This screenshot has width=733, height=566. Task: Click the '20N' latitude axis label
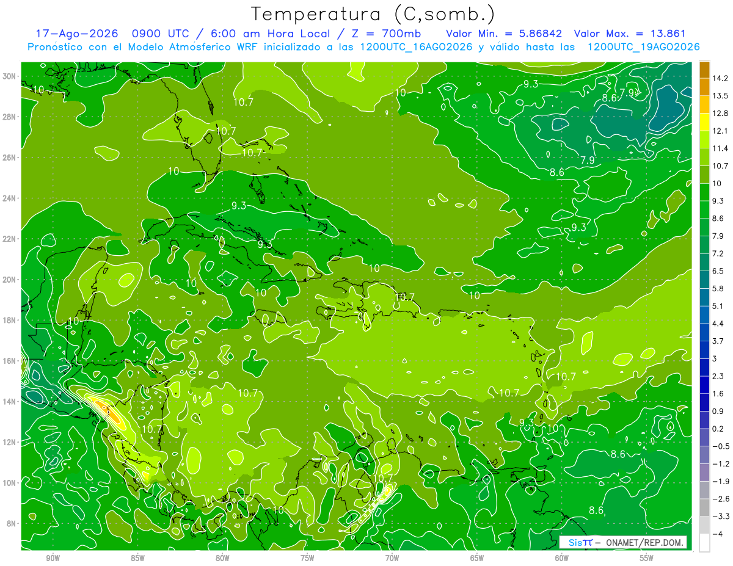[10, 280]
